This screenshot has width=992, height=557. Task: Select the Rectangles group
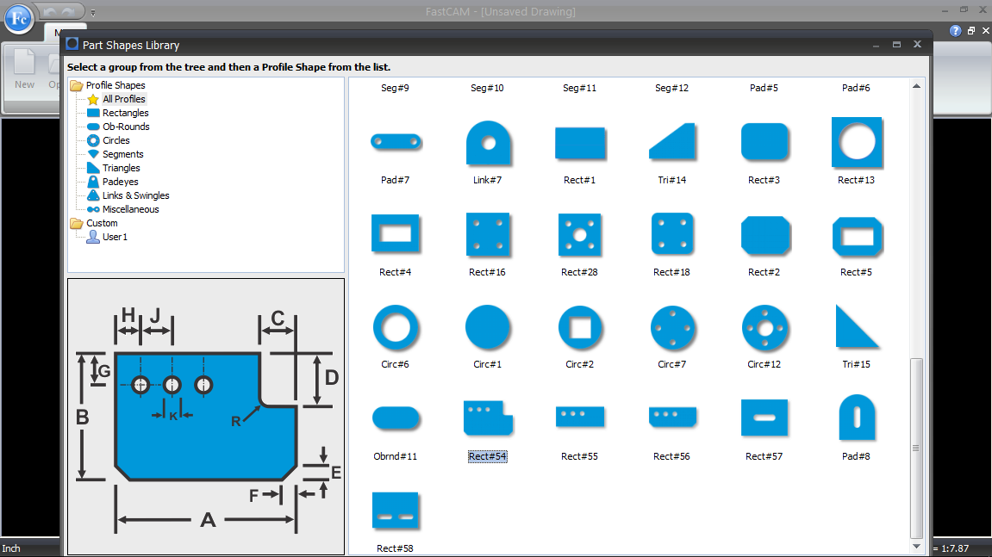[126, 113]
